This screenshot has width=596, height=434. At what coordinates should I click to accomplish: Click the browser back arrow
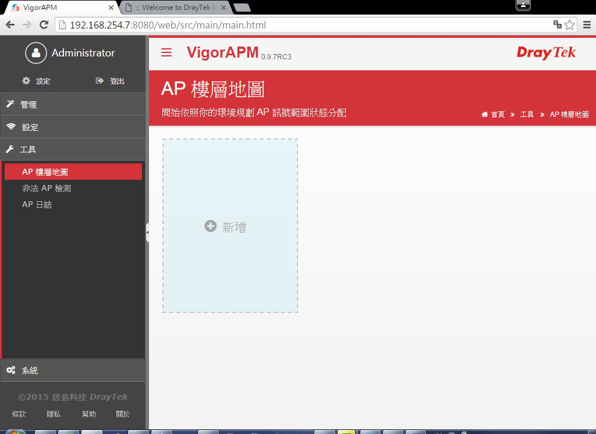point(10,25)
